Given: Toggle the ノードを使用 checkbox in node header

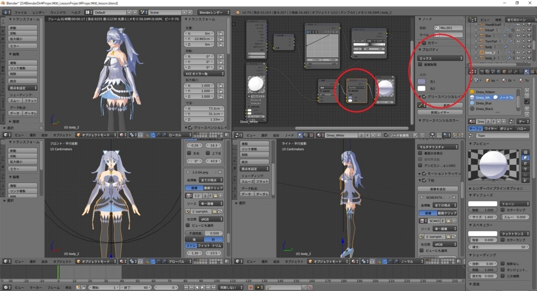Looking at the screenshot, I should (x=386, y=135).
